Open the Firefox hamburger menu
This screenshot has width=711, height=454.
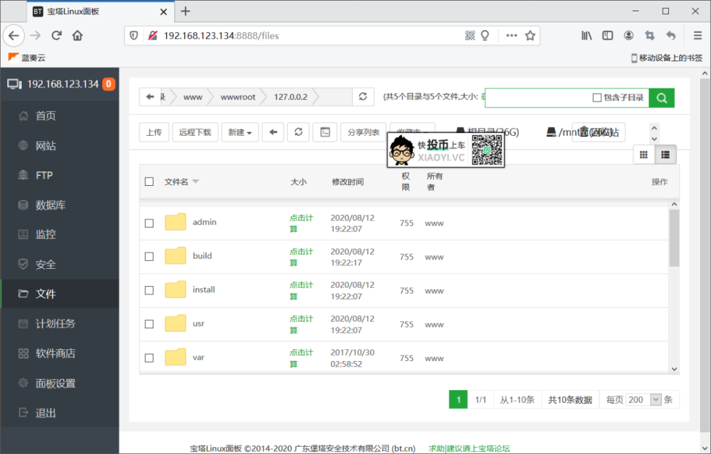click(698, 36)
